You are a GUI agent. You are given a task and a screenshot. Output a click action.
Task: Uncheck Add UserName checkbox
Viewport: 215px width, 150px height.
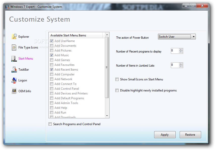coord(51,41)
